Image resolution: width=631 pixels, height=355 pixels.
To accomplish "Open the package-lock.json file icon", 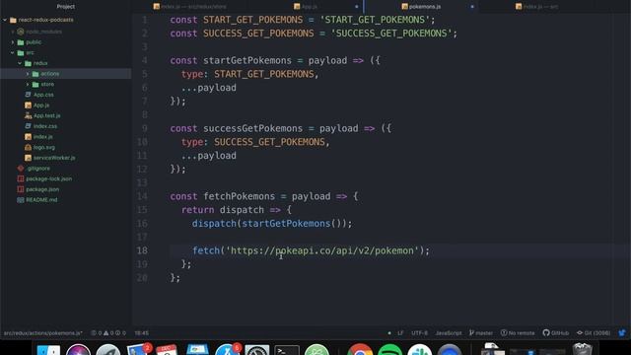I will point(21,178).
